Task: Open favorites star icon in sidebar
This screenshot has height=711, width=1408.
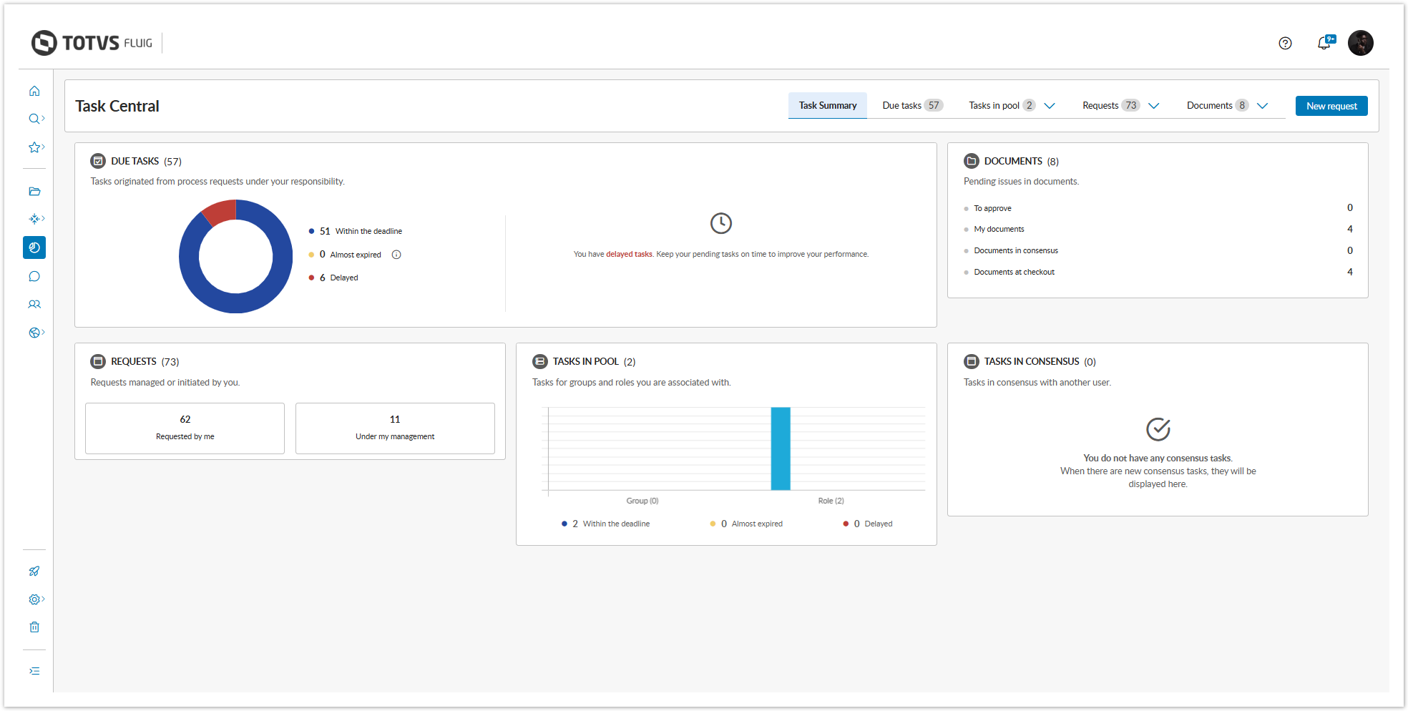Action: click(x=34, y=147)
